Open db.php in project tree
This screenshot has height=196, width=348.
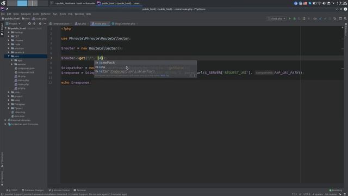click(20, 76)
